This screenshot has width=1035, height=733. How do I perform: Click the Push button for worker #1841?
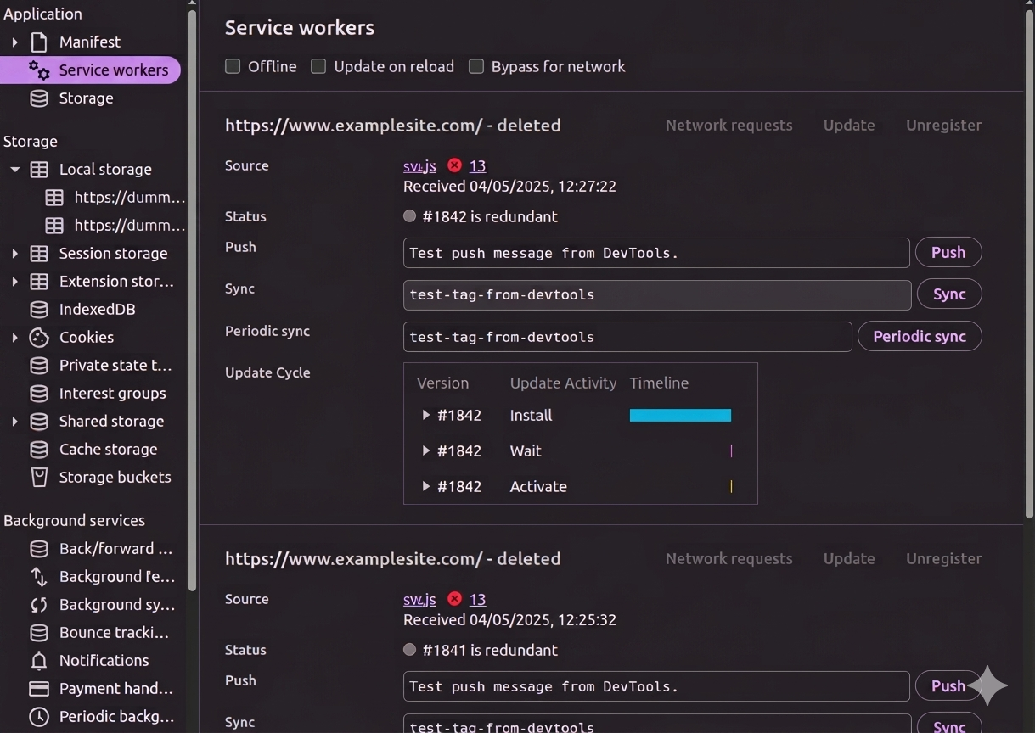tap(948, 685)
